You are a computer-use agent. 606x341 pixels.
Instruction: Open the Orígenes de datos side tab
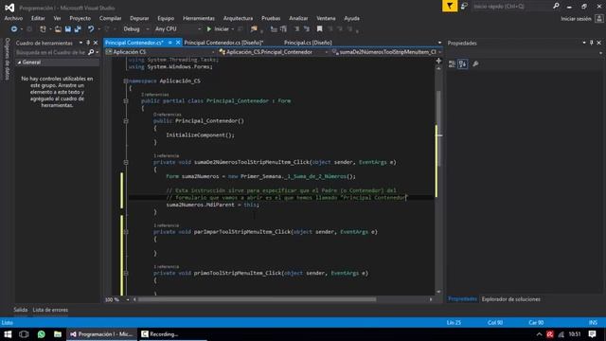[x=7, y=59]
